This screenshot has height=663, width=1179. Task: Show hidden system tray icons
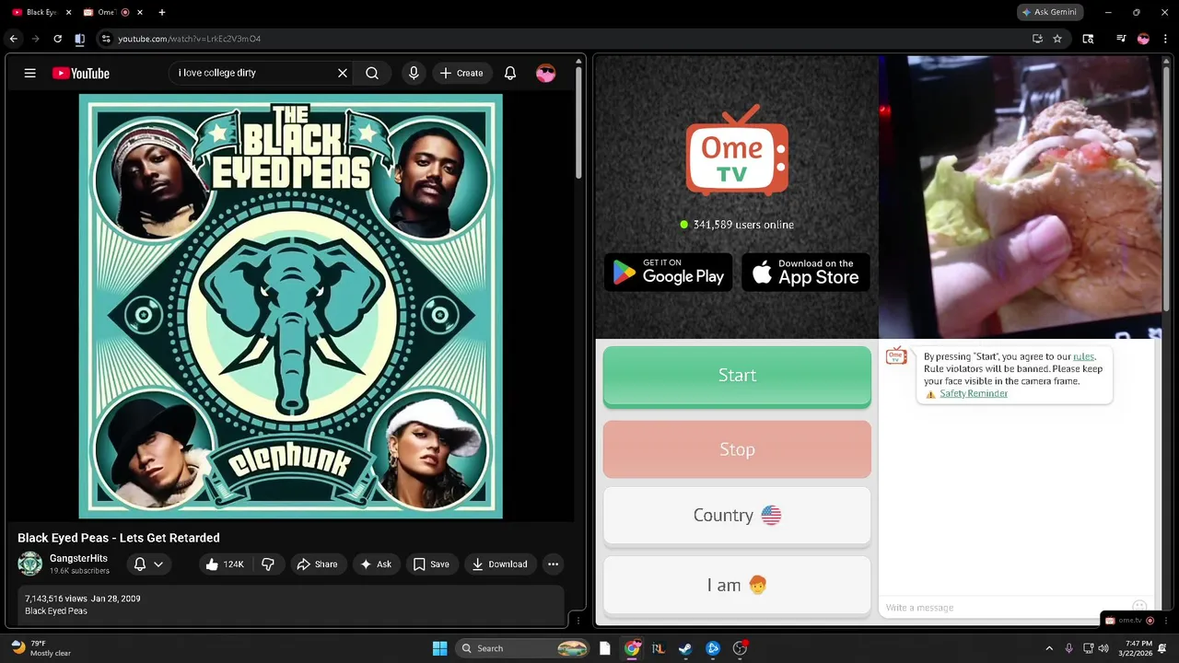(1048, 648)
